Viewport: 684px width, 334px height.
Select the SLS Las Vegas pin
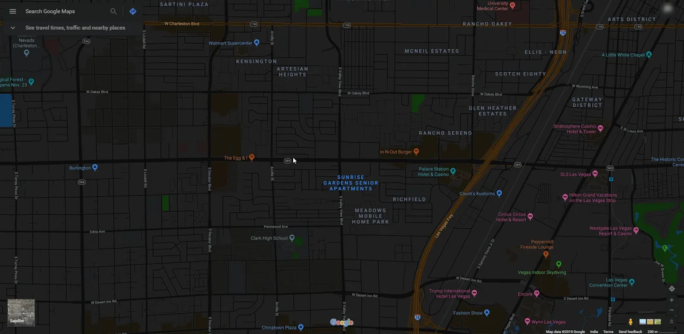tap(595, 174)
